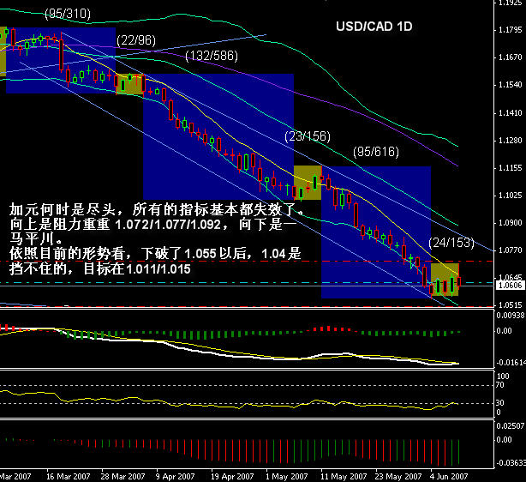This screenshot has height=482, width=526.
Task: Click the 16 Mar 2007 date label
Action: [x=68, y=477]
